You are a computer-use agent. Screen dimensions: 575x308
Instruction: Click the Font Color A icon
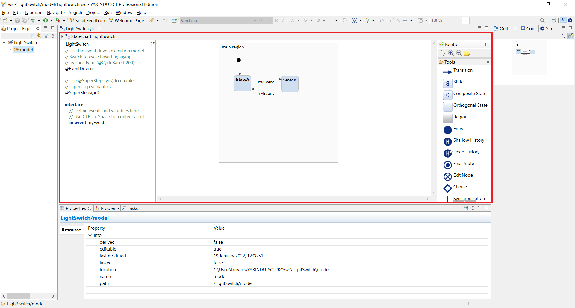293,20
